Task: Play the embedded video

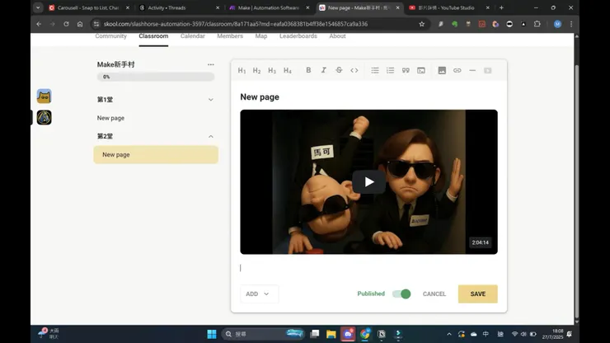Action: [x=368, y=182]
